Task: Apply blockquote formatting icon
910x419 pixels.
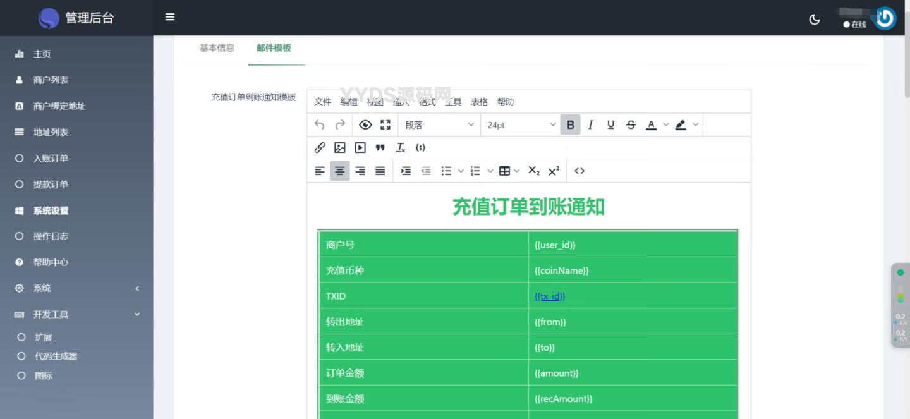Action: point(380,148)
